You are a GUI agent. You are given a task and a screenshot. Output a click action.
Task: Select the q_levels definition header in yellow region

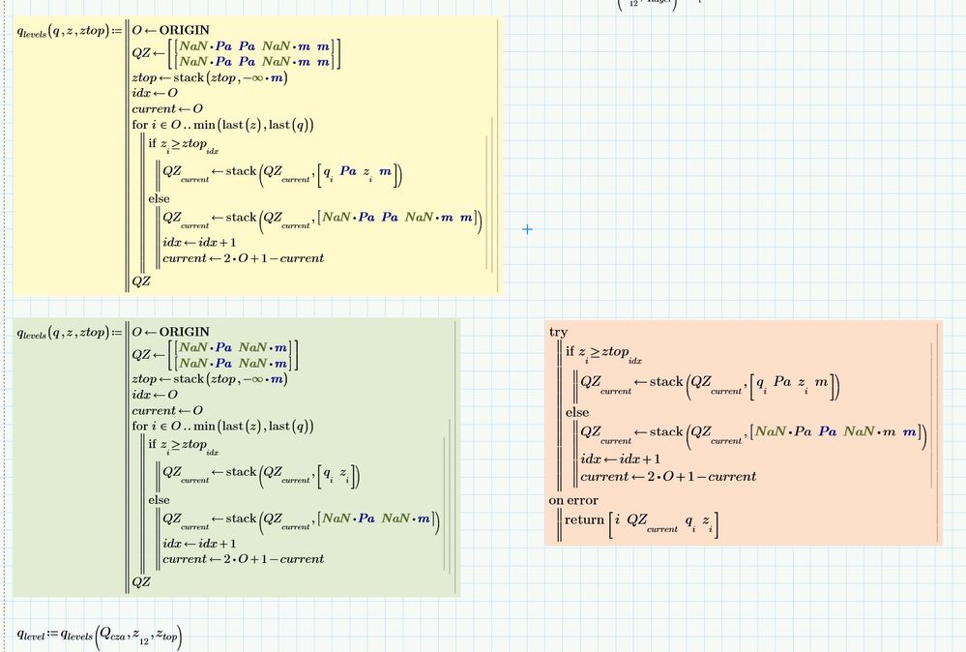click(70, 31)
